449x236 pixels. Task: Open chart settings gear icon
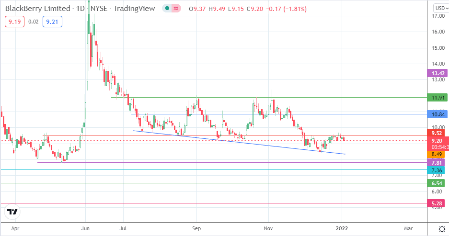442,229
